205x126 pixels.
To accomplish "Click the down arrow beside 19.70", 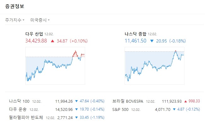I will pyautogui.click(x=76, y=109).
